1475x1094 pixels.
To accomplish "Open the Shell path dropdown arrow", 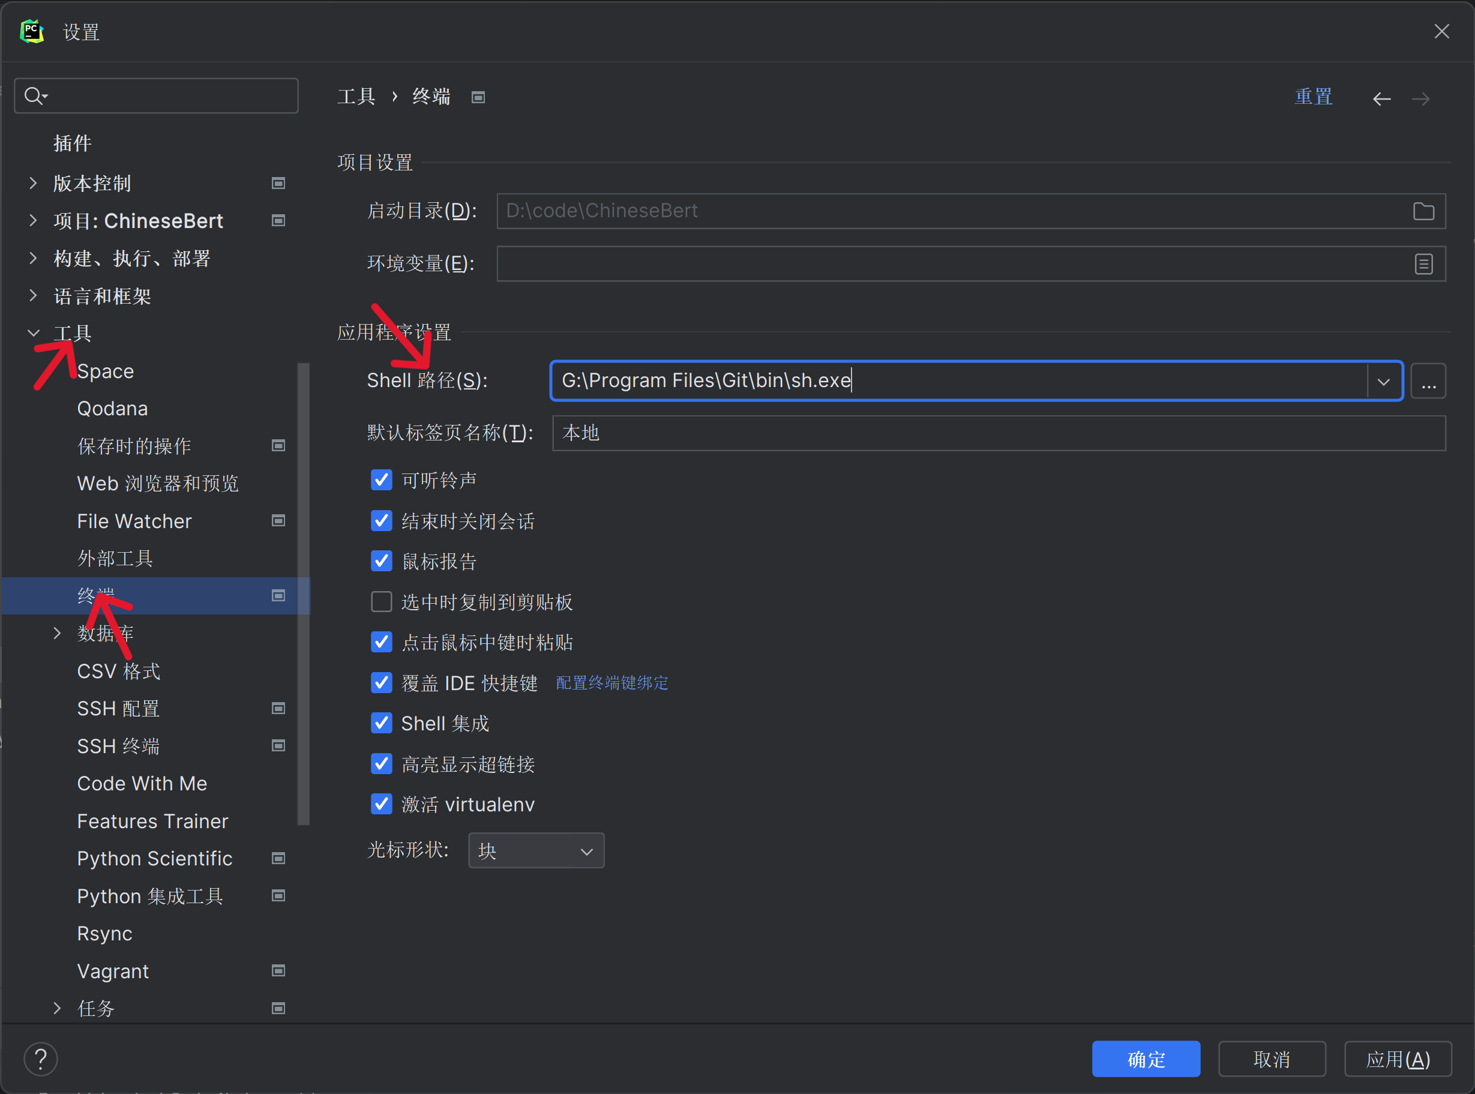I will [x=1383, y=381].
